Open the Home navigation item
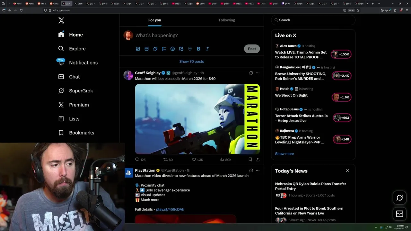Image resolution: width=411 pixels, height=231 pixels. pyautogui.click(x=71, y=35)
